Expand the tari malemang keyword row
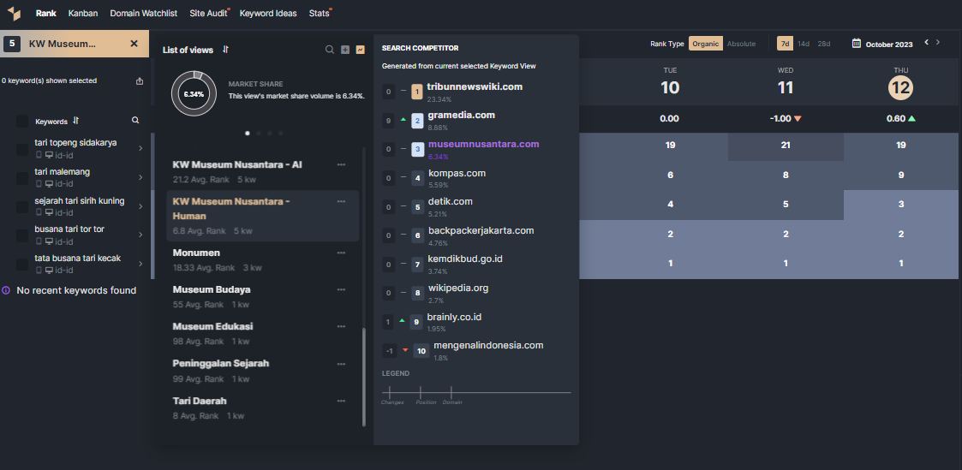962x470 pixels. coord(140,177)
